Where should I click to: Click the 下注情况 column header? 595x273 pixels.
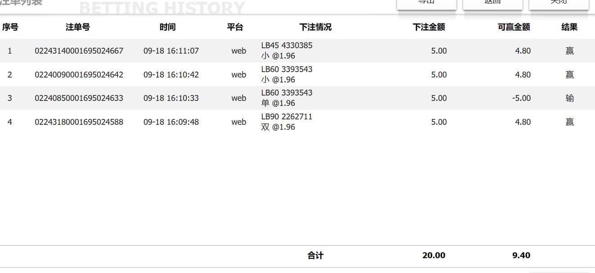316,27
